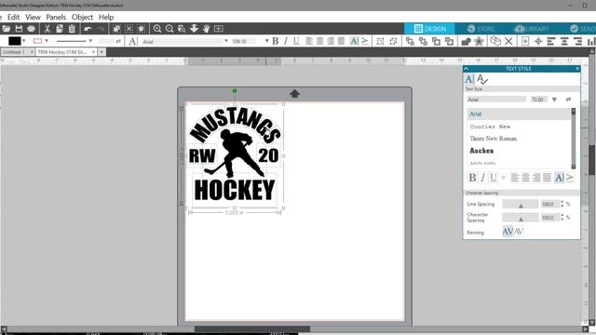Toggle underline in the Text Style panel
Screen dimensions: 596x335
[493, 178]
